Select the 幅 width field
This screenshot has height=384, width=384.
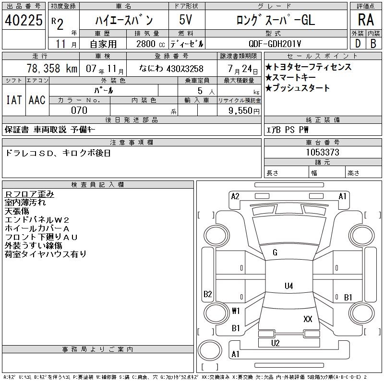(327, 173)
